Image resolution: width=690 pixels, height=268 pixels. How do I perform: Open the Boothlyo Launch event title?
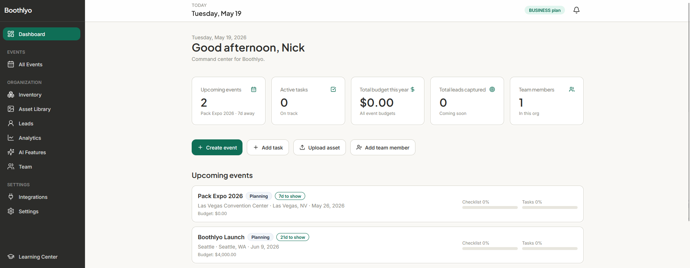tap(221, 237)
